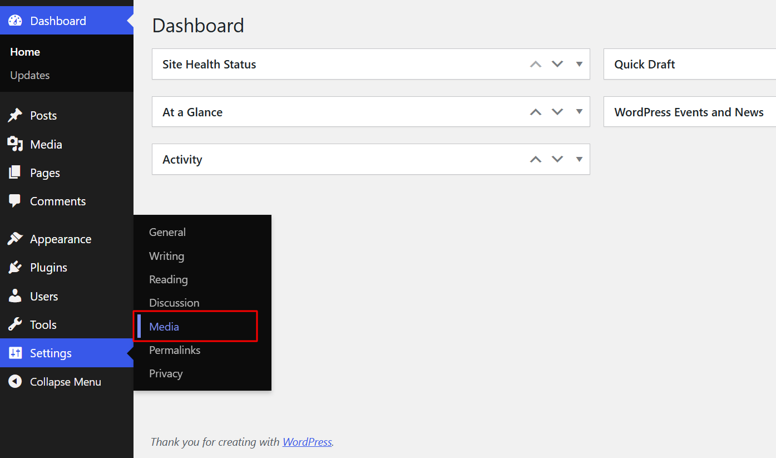Open the Appearance menu
776x458 pixels.
[67, 239]
